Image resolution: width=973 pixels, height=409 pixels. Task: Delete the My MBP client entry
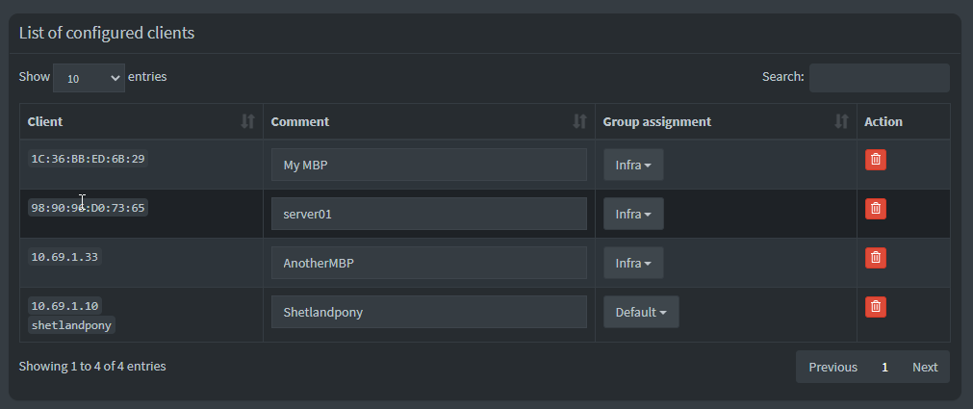click(876, 160)
